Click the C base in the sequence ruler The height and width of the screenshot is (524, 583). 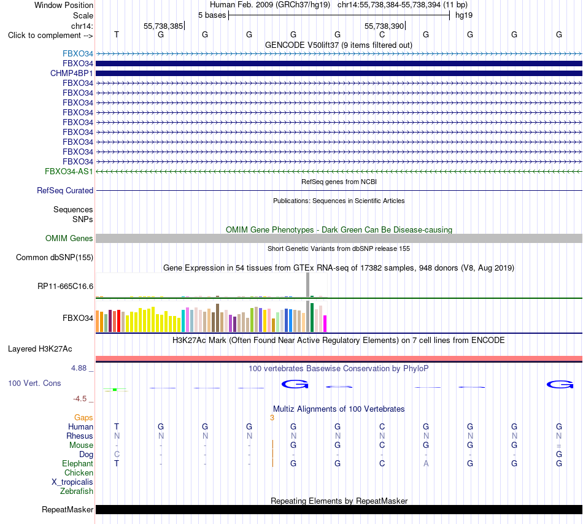pos(382,34)
